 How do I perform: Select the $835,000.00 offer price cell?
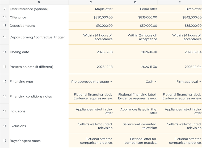135,17
